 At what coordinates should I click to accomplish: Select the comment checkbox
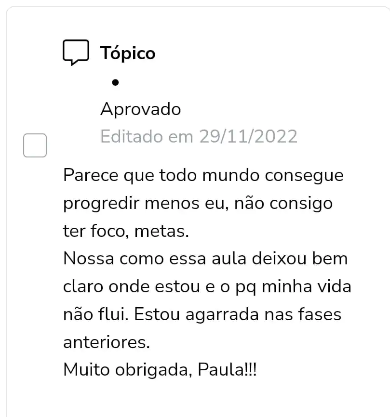(x=35, y=145)
